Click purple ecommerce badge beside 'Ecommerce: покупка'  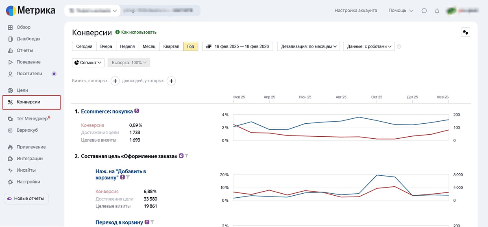[x=137, y=111]
